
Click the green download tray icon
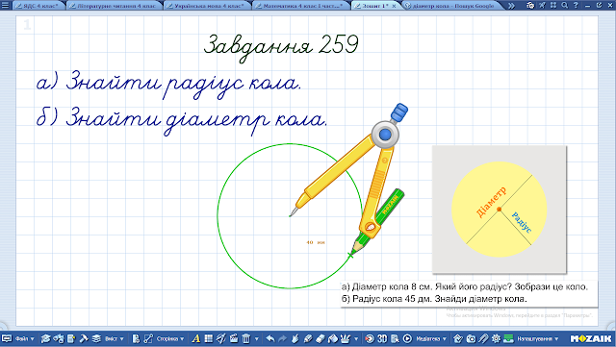click(x=508, y=338)
